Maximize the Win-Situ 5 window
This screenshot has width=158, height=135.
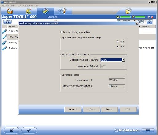(152, 2)
